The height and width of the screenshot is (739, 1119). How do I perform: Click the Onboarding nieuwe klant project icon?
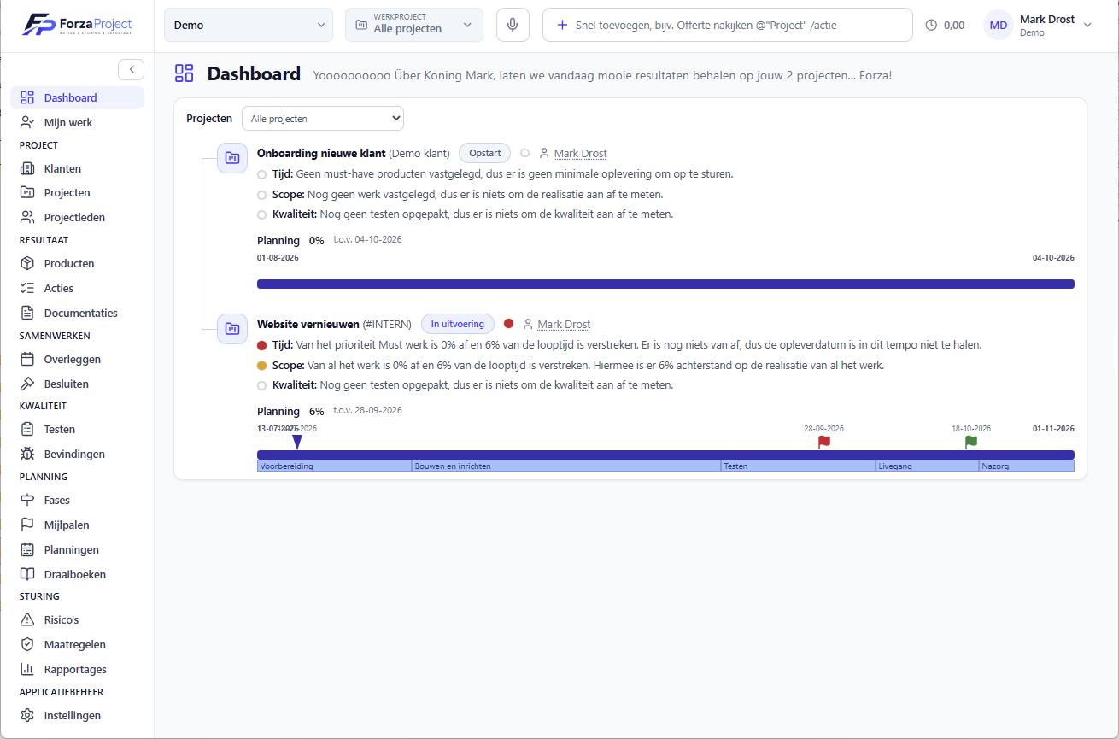click(231, 158)
